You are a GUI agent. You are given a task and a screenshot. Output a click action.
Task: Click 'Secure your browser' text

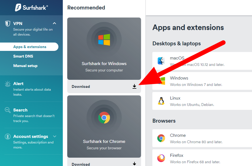[104, 148]
